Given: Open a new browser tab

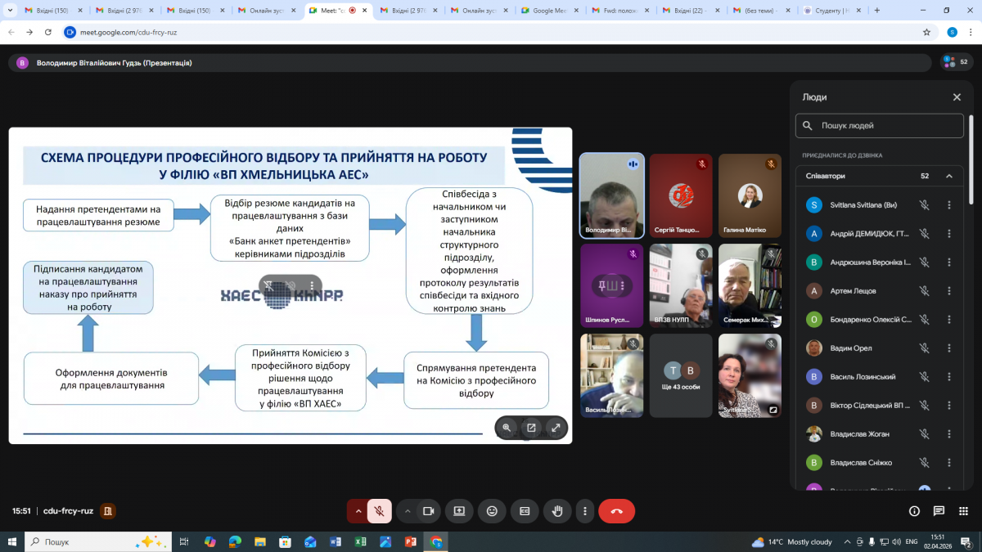Looking at the screenshot, I should click(x=877, y=11).
